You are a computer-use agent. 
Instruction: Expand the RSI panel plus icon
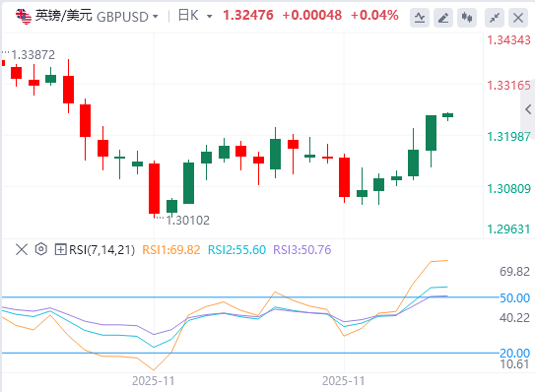[60, 250]
